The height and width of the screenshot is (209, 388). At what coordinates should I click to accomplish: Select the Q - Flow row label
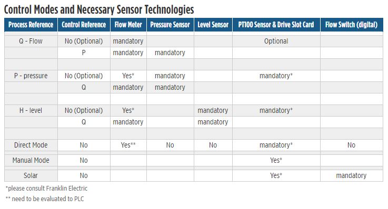[31, 41]
